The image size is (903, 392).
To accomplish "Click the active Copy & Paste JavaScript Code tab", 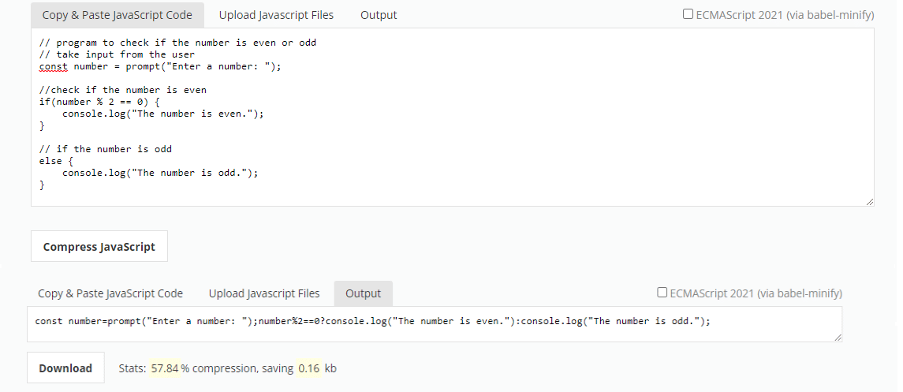I will tap(117, 15).
